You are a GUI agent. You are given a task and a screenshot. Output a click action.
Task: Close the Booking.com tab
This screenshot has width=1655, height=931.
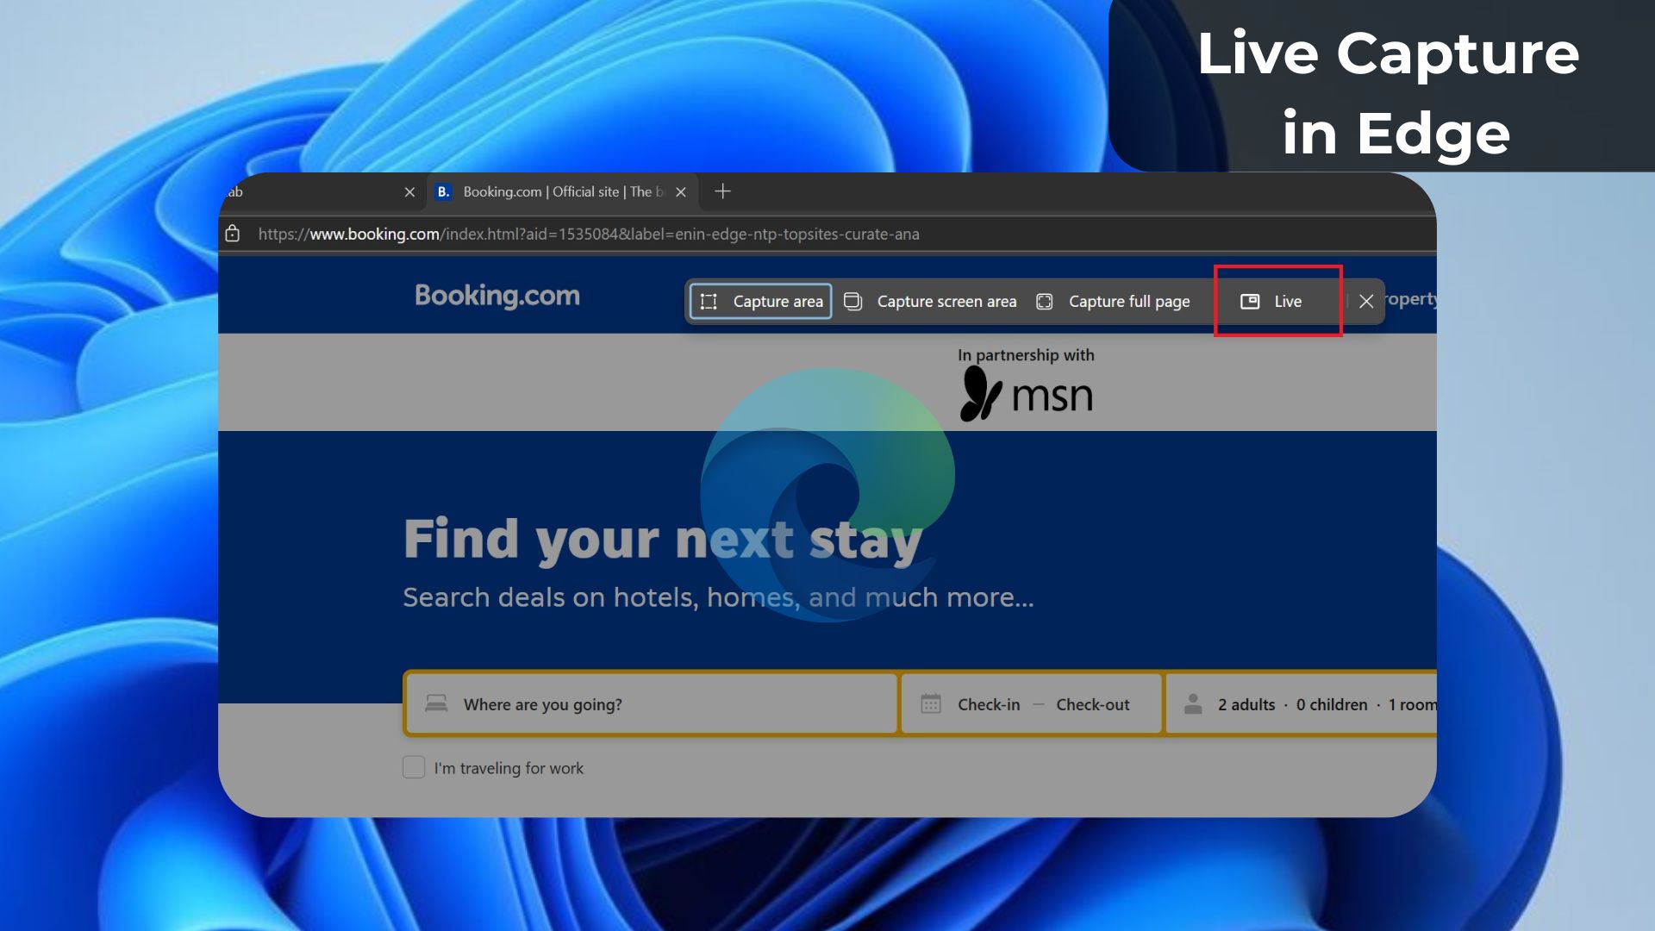point(681,192)
